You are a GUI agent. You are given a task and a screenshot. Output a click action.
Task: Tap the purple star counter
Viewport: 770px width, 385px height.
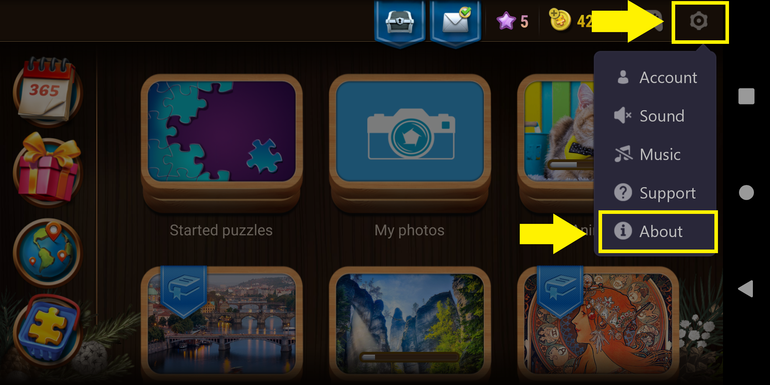[513, 21]
